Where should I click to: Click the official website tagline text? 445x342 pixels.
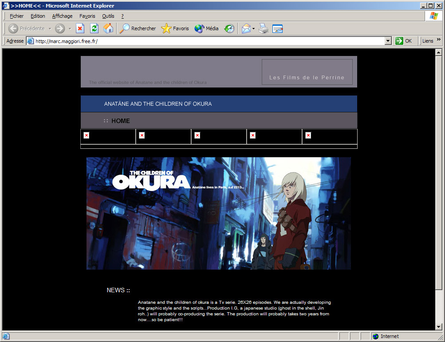(x=148, y=82)
